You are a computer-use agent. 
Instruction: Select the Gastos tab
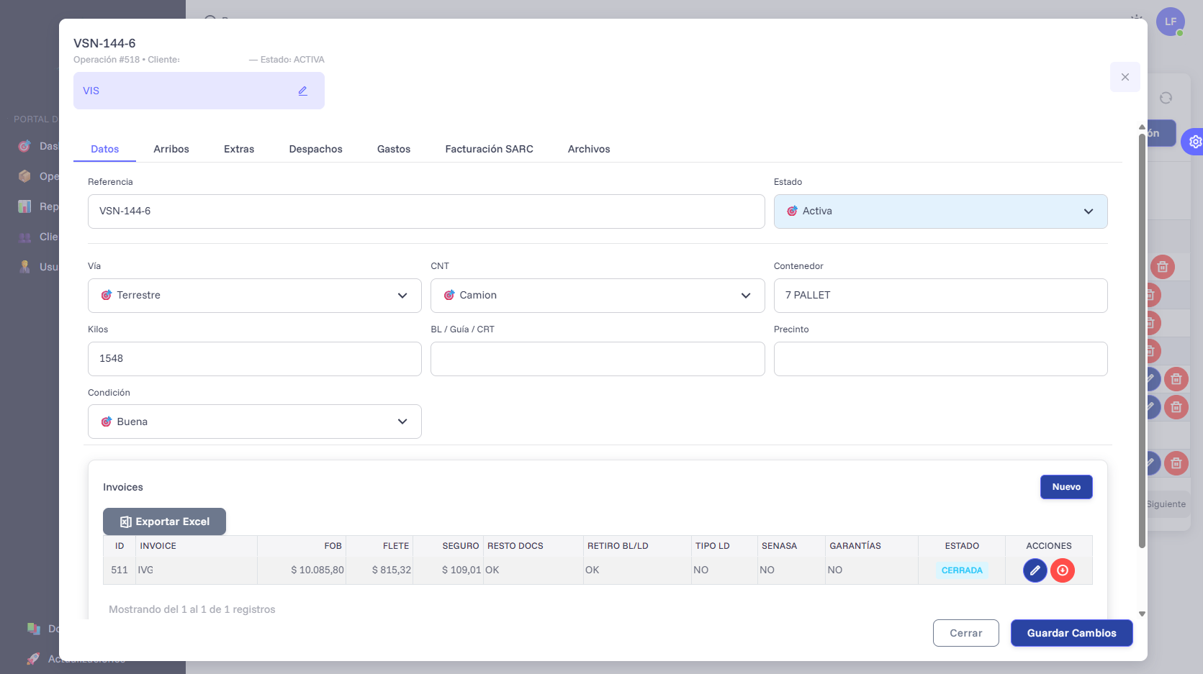point(394,149)
